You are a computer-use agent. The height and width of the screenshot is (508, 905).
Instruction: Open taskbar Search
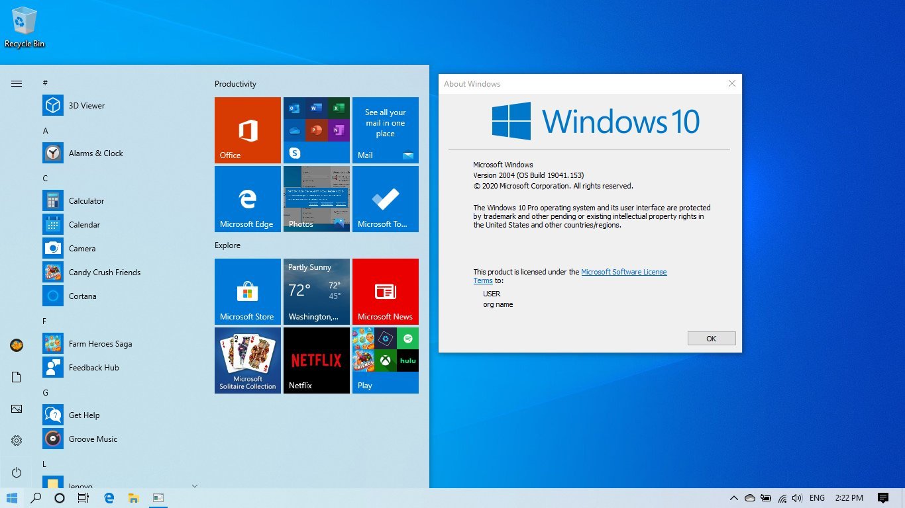click(x=36, y=498)
